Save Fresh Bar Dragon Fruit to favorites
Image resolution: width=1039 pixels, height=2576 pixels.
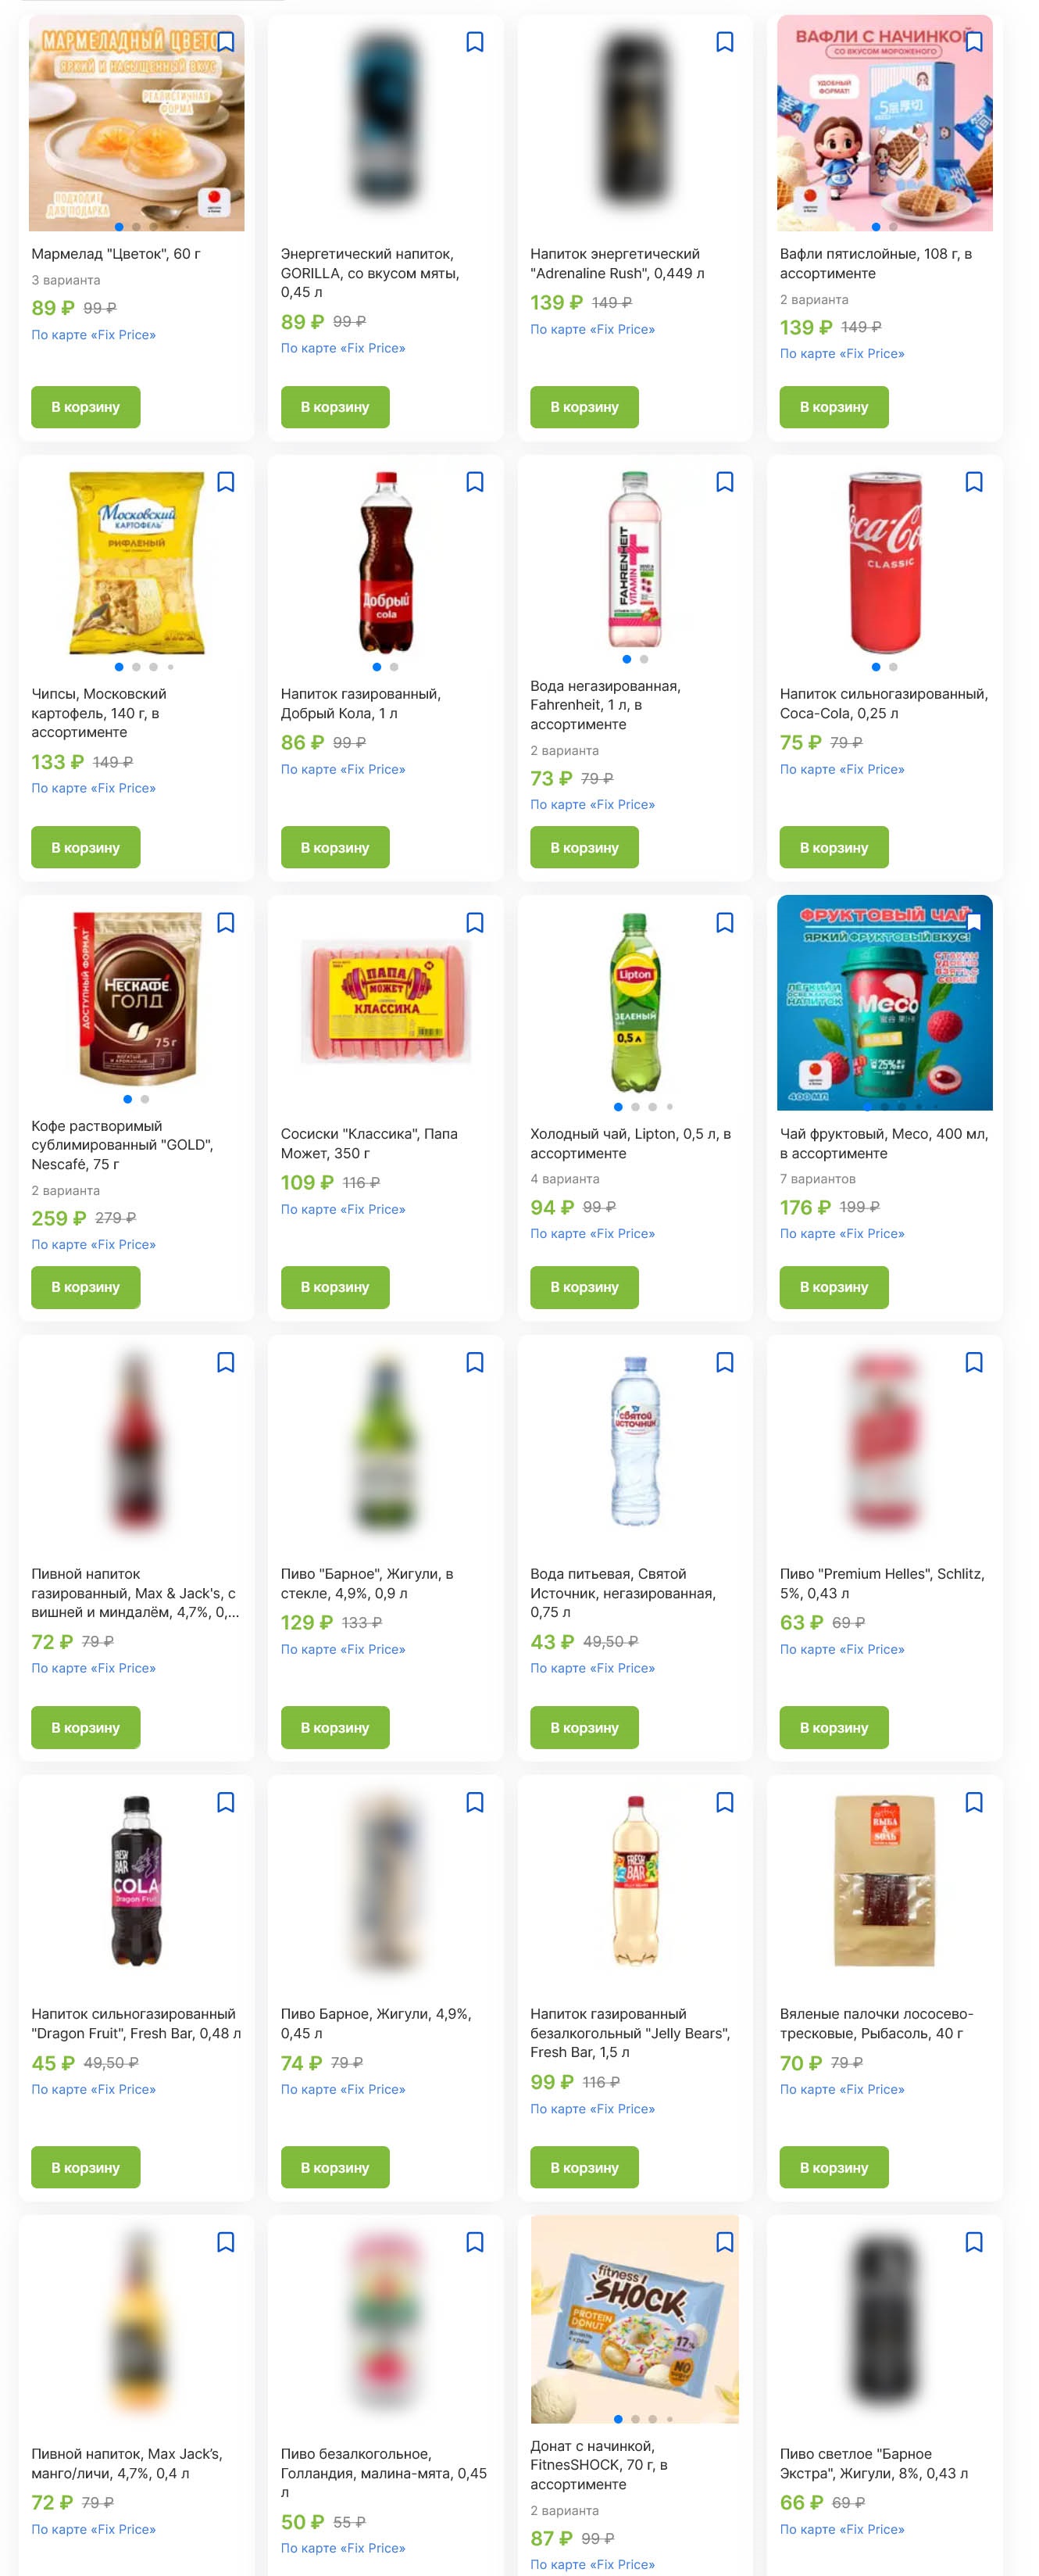click(x=226, y=1802)
